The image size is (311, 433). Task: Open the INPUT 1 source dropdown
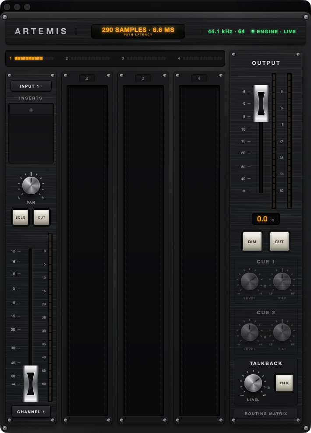coord(31,86)
